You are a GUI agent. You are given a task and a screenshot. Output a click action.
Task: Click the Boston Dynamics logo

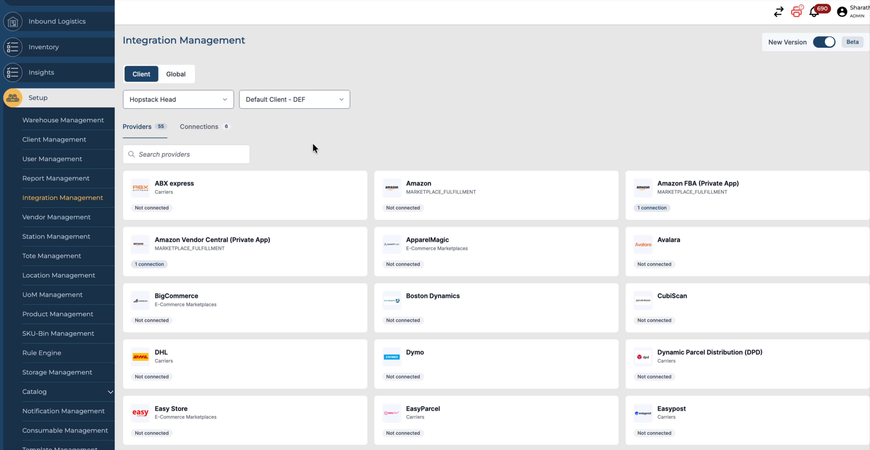(x=391, y=300)
